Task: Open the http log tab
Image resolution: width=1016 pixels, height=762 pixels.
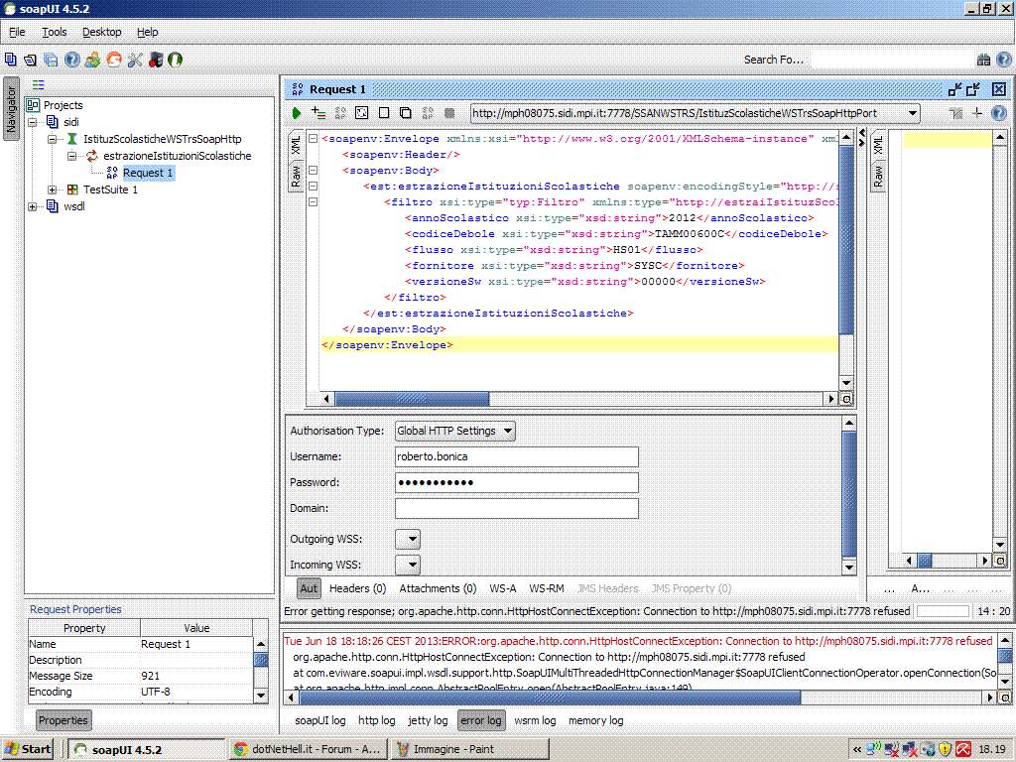Action: click(376, 720)
